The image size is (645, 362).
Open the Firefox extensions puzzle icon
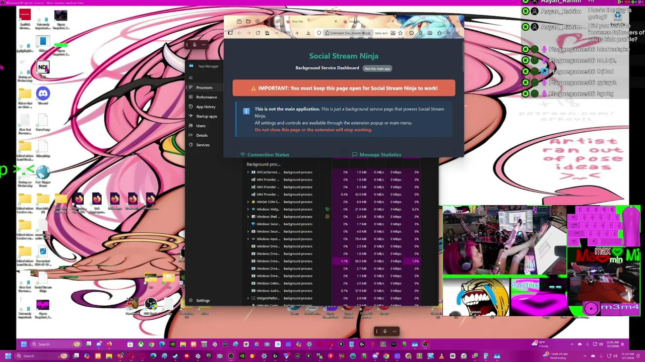[x=439, y=33]
